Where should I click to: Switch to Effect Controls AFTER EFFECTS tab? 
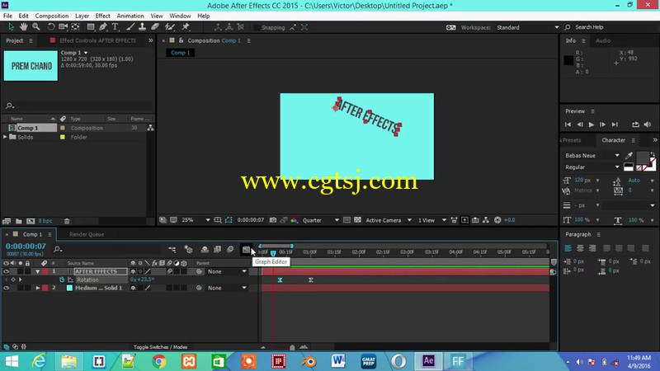coord(97,40)
